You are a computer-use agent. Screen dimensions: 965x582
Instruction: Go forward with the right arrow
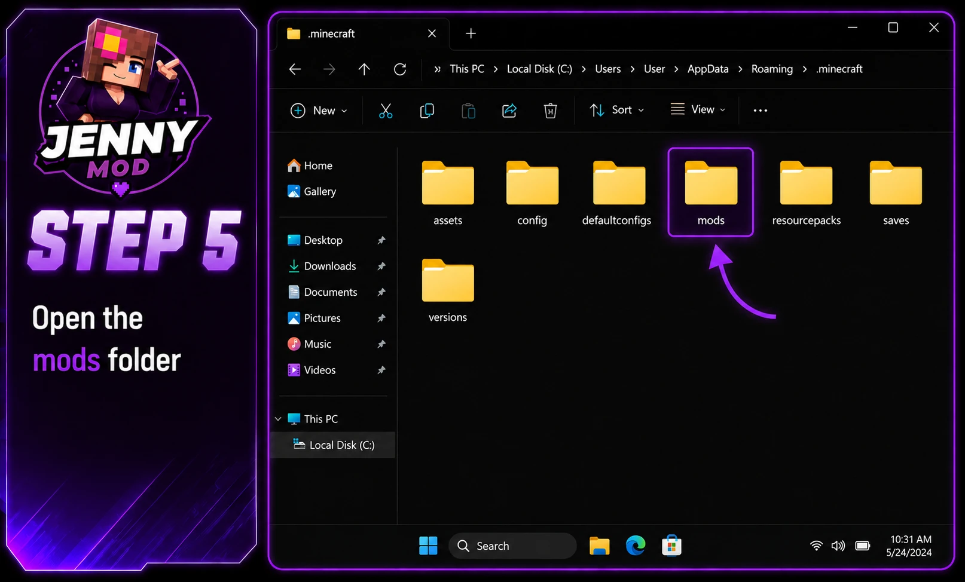(x=329, y=69)
